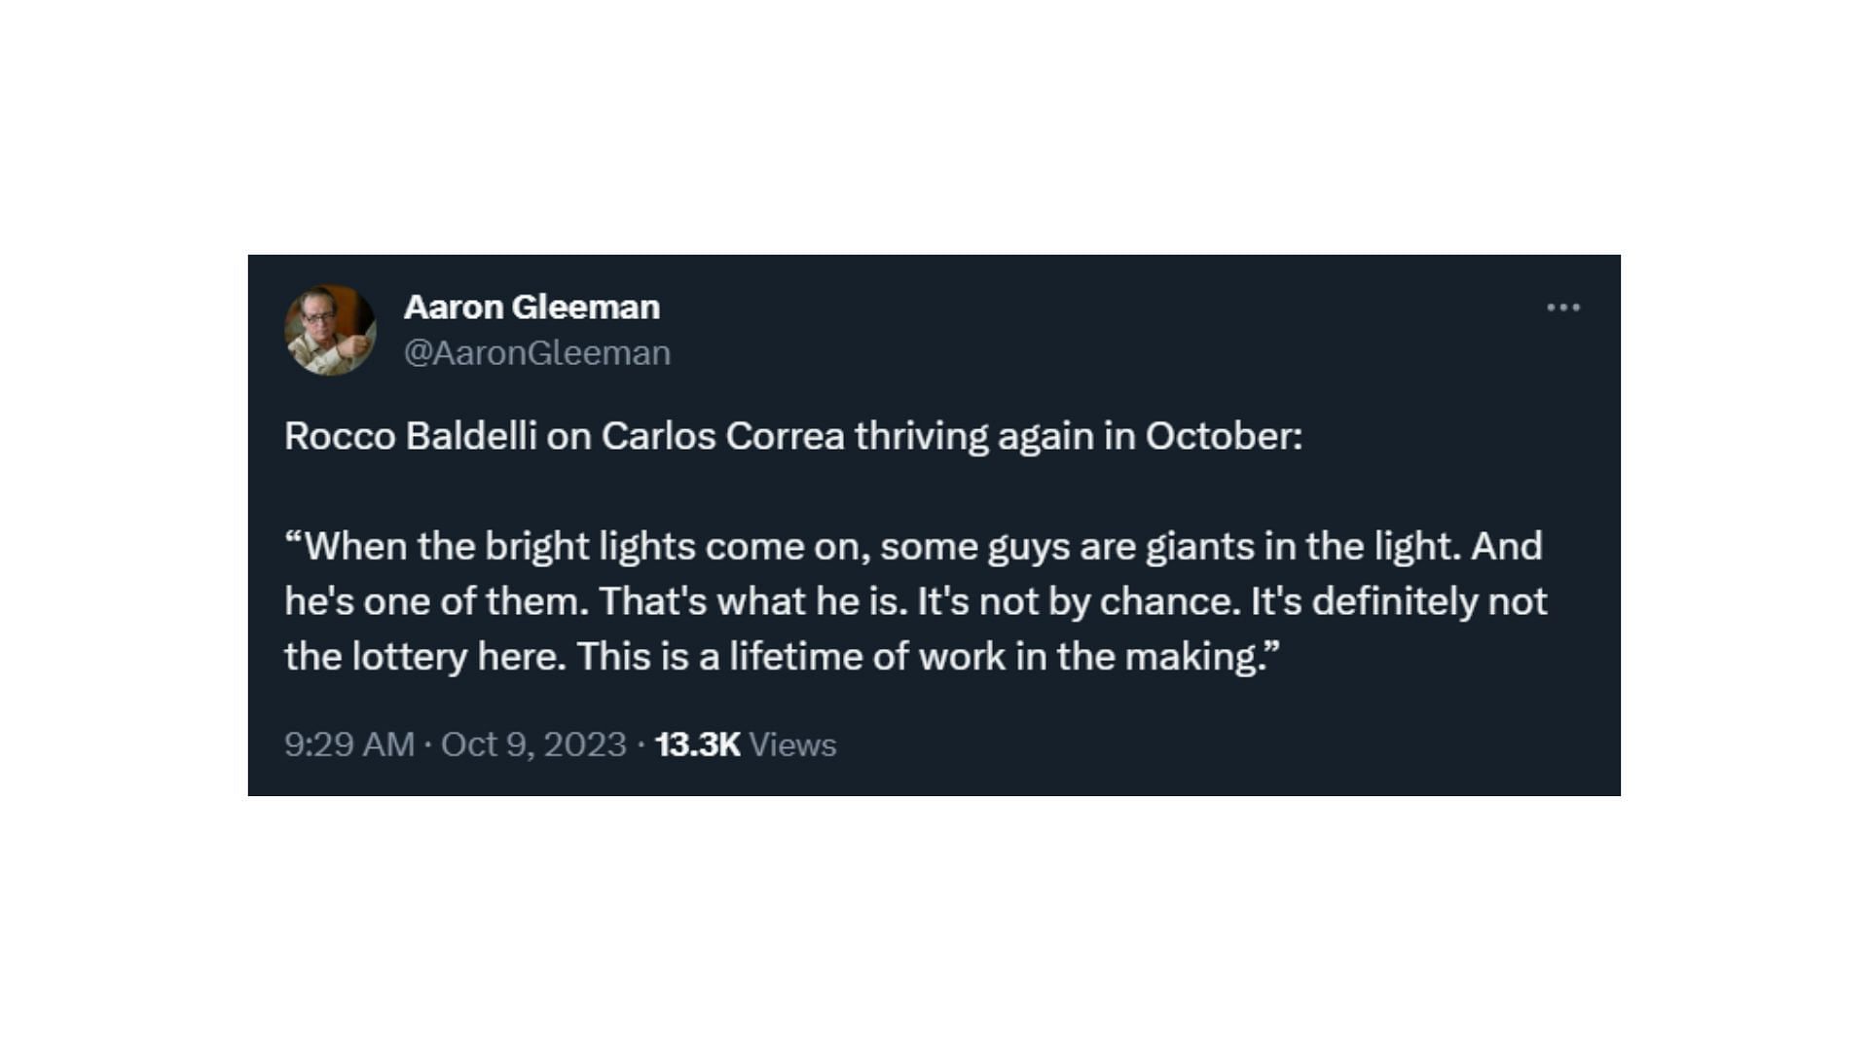Image resolution: width=1869 pixels, height=1051 pixels.
Task: Click the phrase "It's definitely not"
Action: pos(1398,601)
